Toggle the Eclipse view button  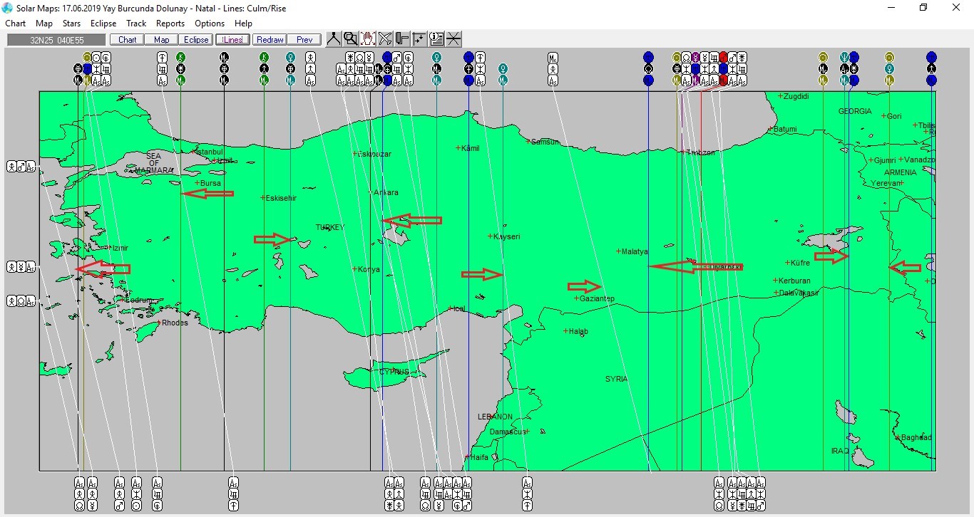[x=195, y=40]
